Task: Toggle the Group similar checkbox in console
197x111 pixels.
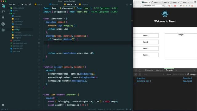Action: [188, 74]
